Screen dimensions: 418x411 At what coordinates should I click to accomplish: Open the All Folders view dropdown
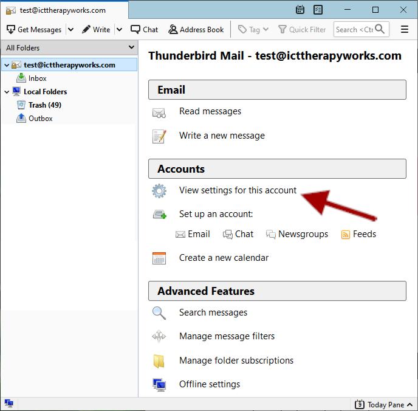click(70, 48)
